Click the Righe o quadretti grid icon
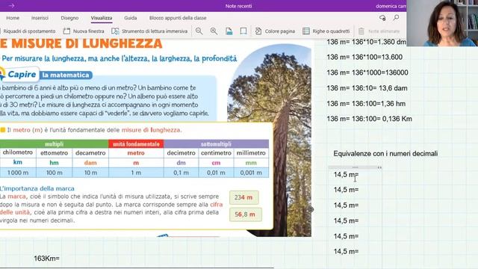This screenshot has width=478, height=269. coord(306,31)
